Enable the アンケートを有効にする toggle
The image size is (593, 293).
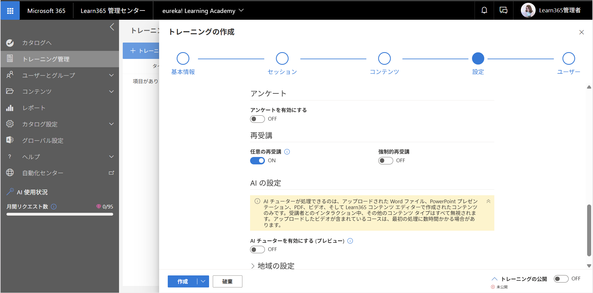pos(257,119)
